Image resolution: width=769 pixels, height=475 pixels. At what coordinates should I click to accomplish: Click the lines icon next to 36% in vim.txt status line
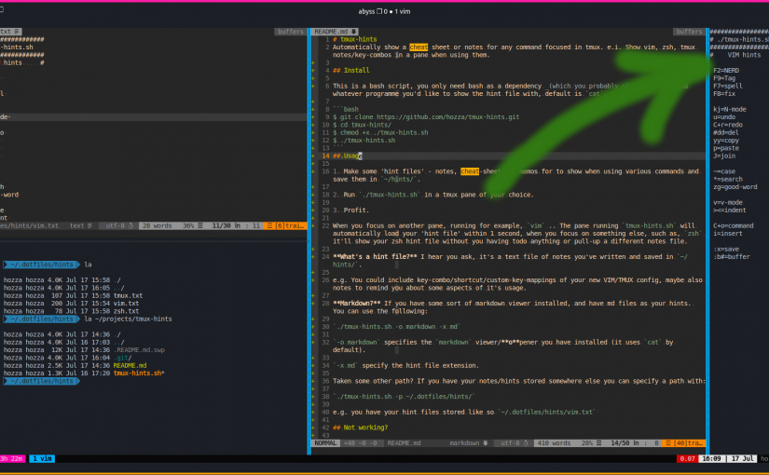200,226
